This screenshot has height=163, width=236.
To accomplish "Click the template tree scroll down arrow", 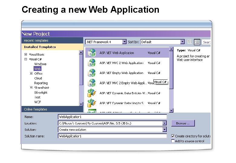I will pos(81,104).
